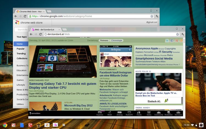Select Relevanz display mode
206x129 pixels.
(104, 40)
